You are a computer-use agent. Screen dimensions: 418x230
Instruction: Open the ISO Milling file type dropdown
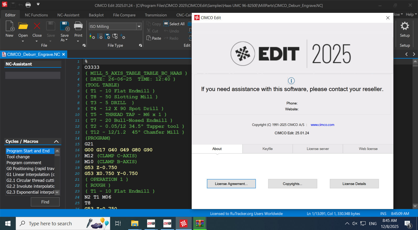(x=139, y=26)
